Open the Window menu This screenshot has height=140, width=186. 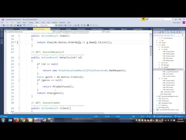62,23
